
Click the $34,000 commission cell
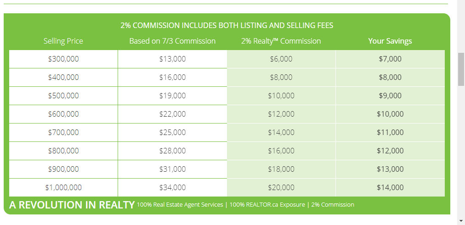click(x=172, y=188)
